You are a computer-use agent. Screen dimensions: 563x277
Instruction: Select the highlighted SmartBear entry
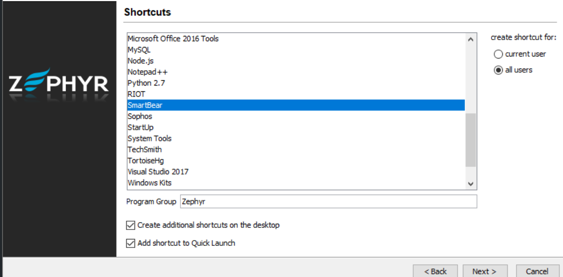click(145, 105)
